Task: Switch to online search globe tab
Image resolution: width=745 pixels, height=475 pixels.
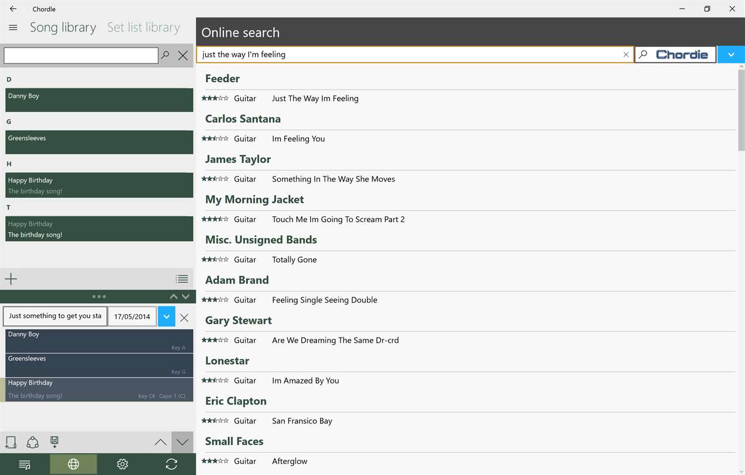Action: point(73,464)
